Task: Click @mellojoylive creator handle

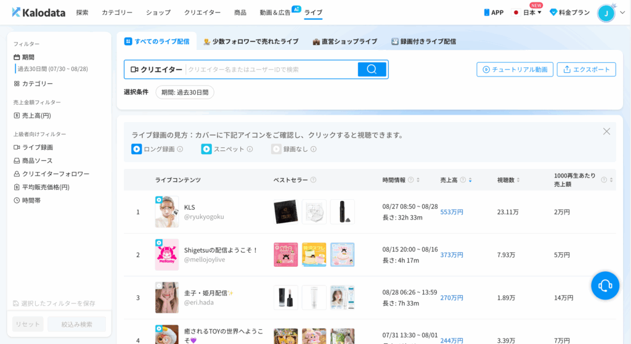Action: tap(205, 260)
